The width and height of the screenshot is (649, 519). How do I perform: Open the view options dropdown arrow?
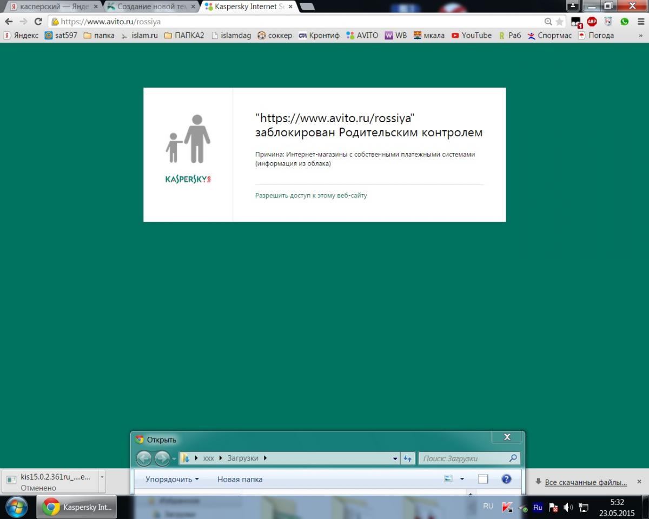(x=462, y=479)
